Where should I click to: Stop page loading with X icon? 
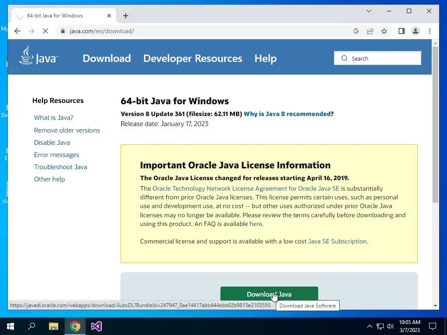[45, 31]
